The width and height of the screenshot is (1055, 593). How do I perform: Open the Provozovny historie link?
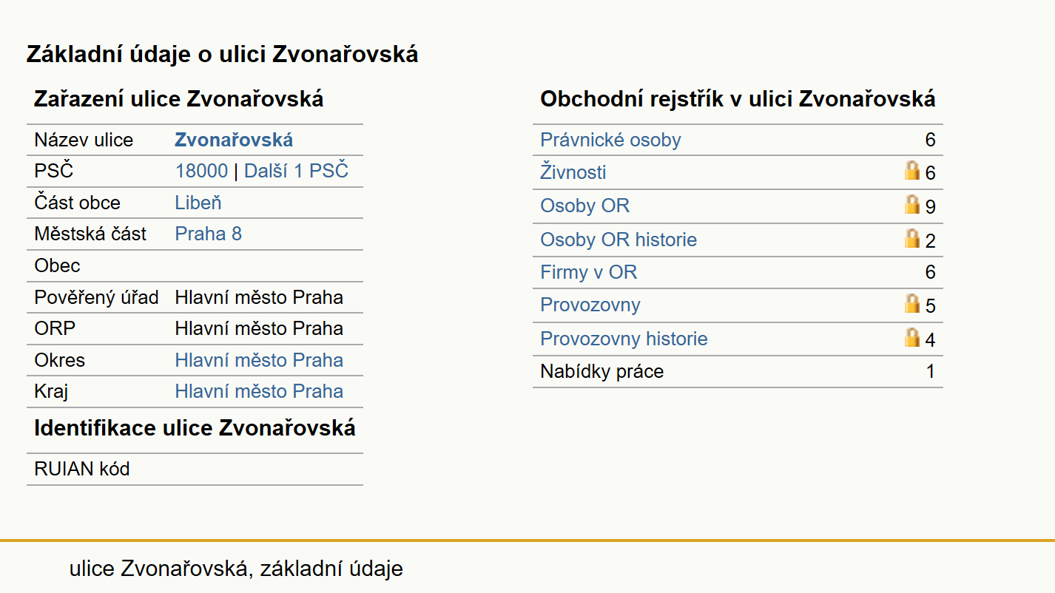pos(624,339)
